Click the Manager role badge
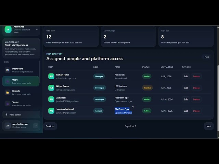This screenshot has height=164, width=219. pyautogui.click(x=99, y=77)
